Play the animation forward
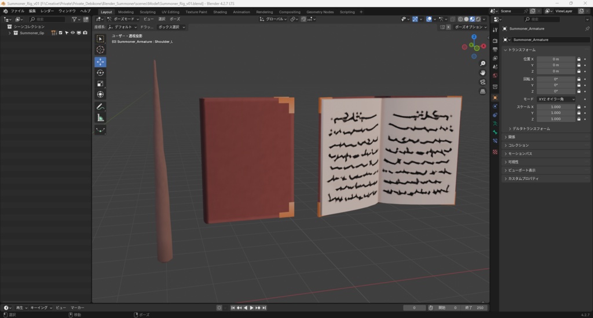593x318 pixels. pyautogui.click(x=252, y=308)
